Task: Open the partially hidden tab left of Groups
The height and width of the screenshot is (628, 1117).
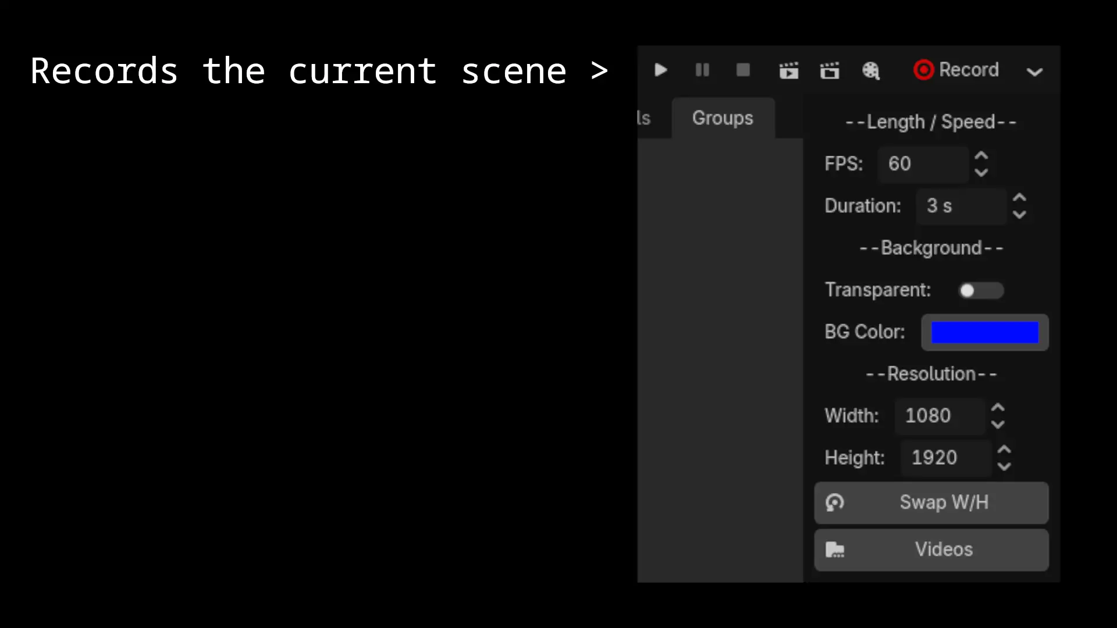Action: (644, 118)
